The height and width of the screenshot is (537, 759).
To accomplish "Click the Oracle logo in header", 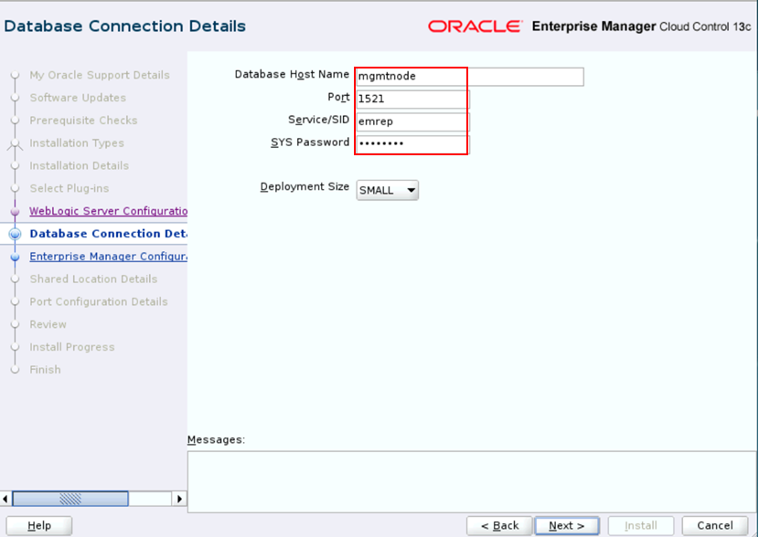I will click(476, 26).
